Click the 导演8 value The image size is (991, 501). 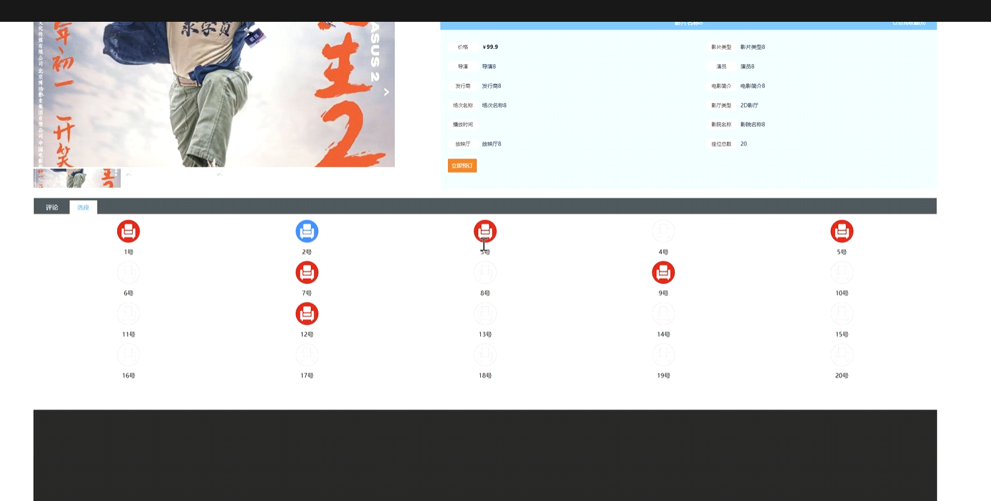point(489,67)
